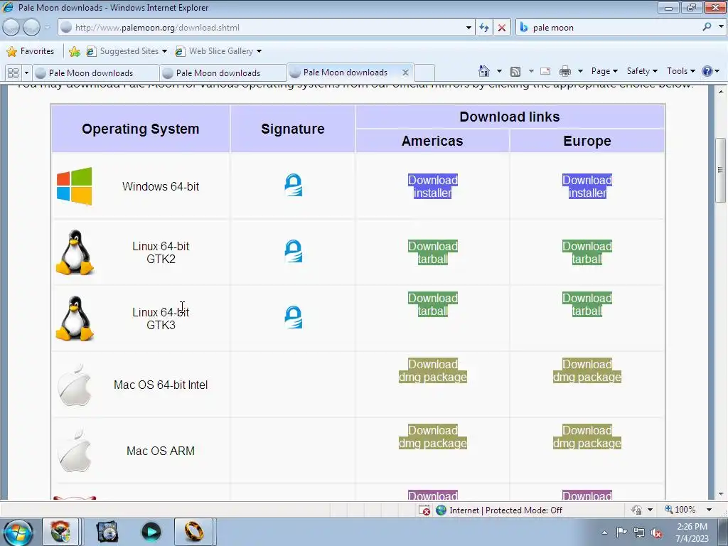Click popup blocked icon in status bar
Image resolution: width=728 pixels, height=546 pixels.
point(424,510)
